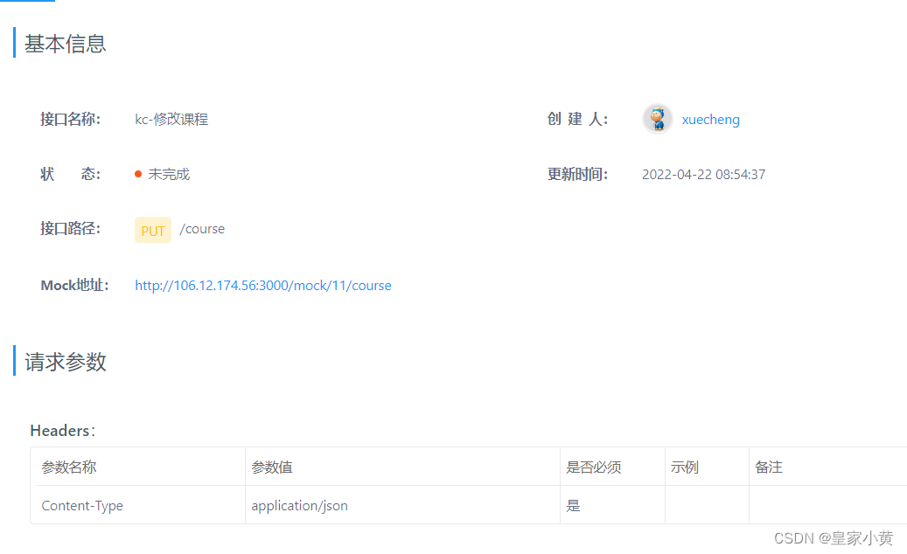Open the Mock address URL for /course

point(262,285)
